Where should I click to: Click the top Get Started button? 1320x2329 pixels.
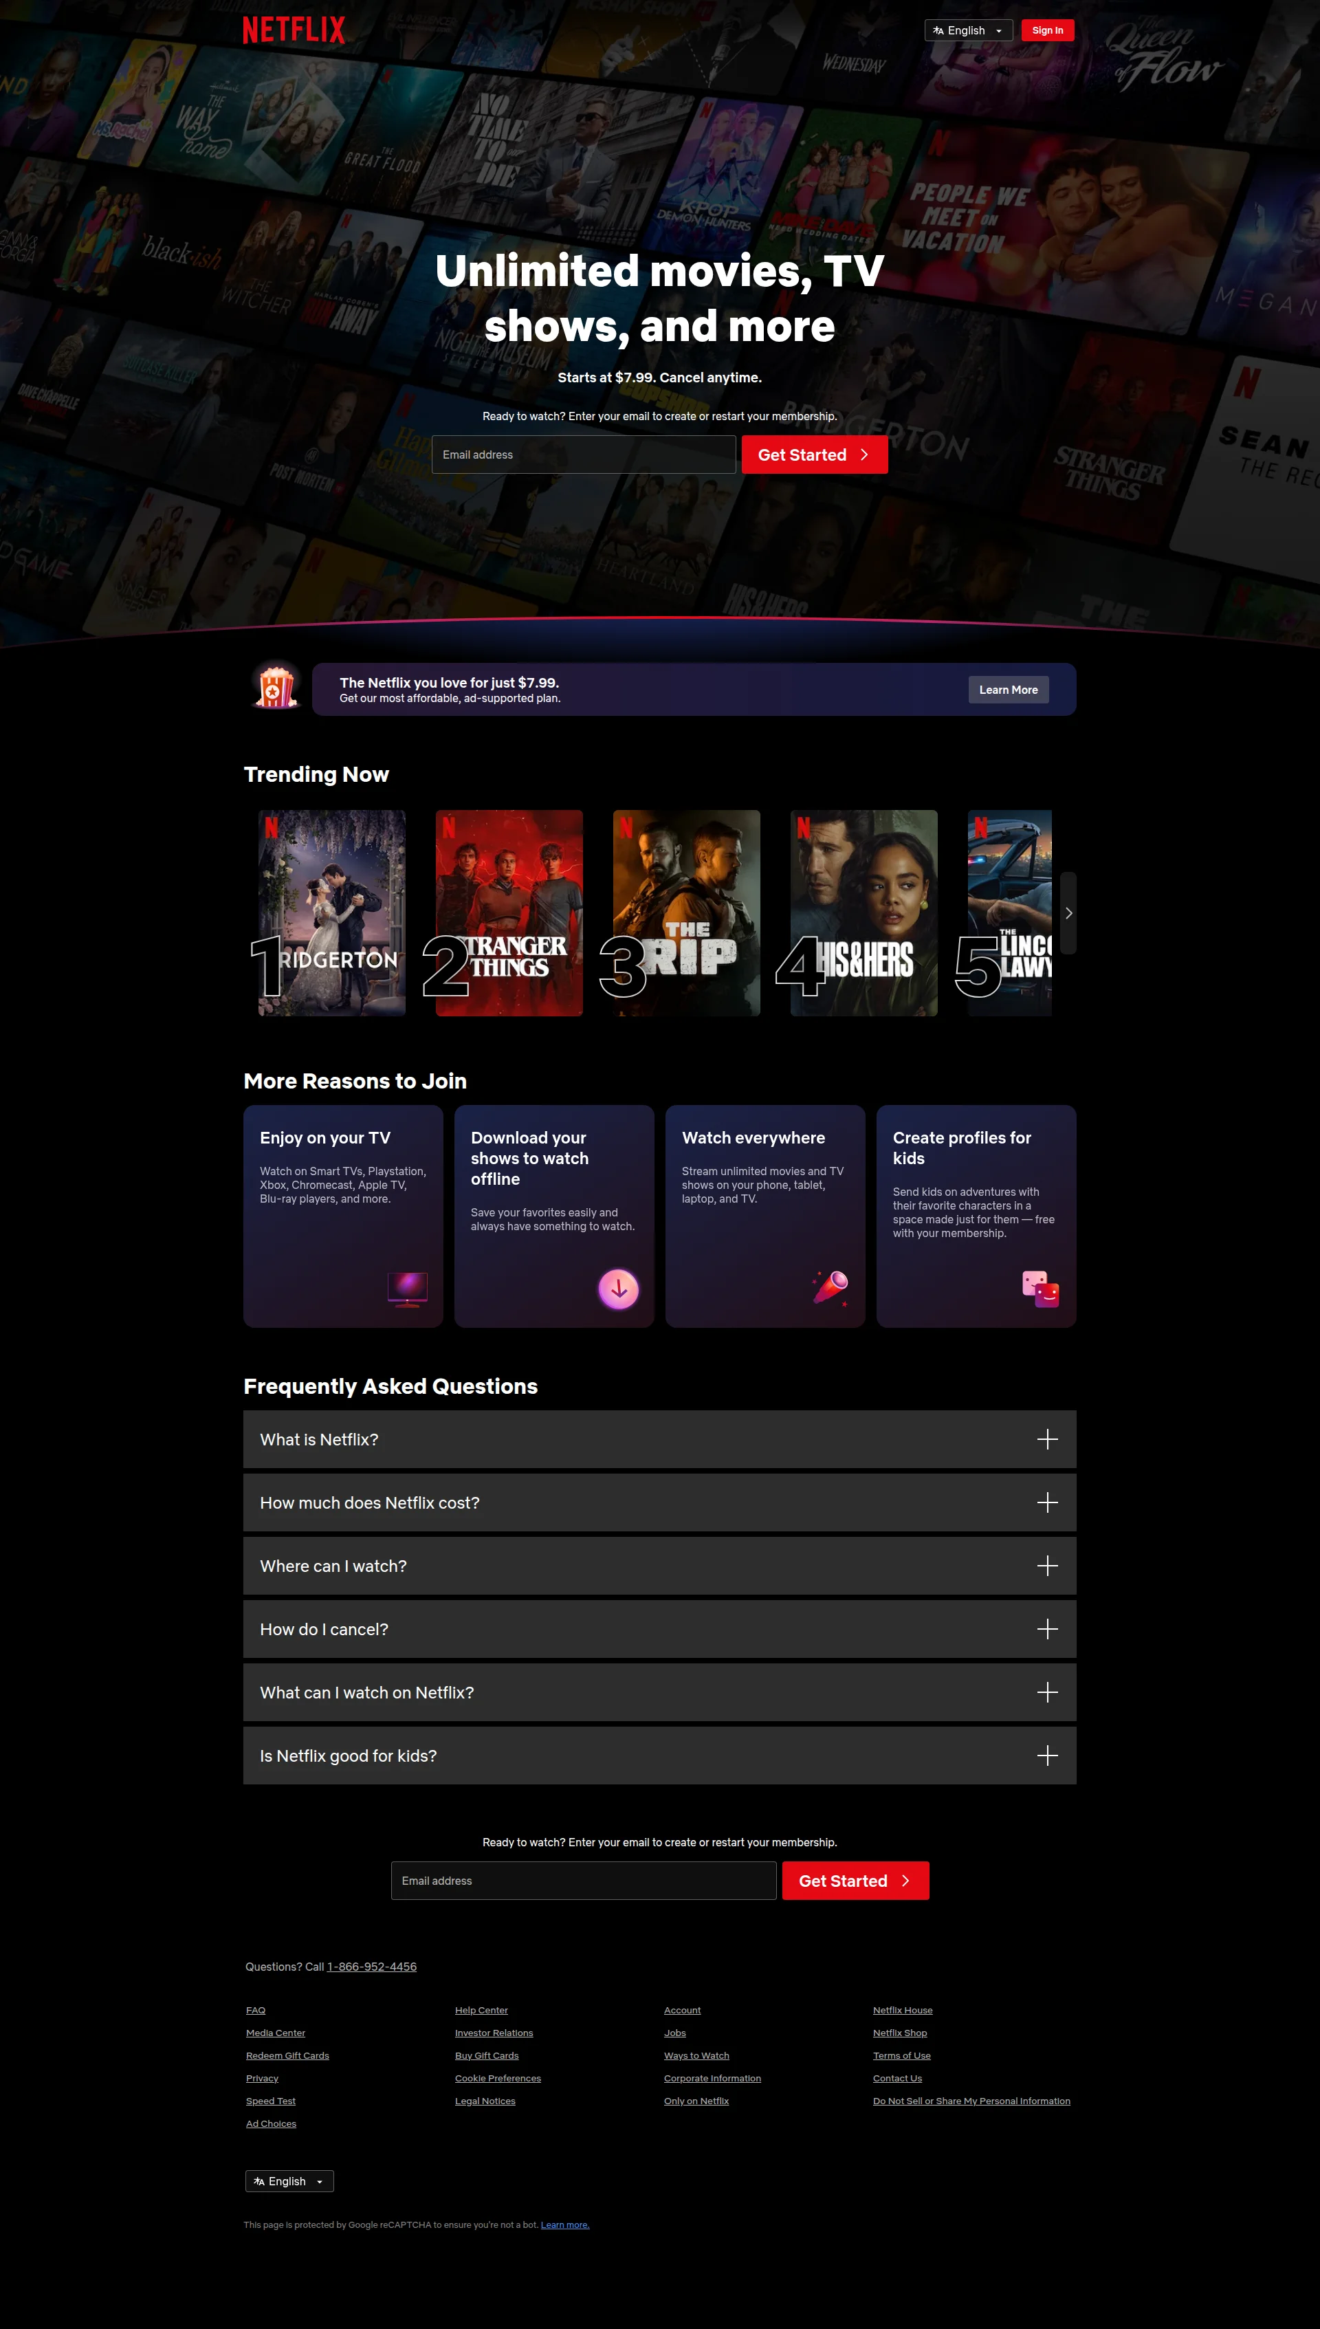[x=813, y=455]
